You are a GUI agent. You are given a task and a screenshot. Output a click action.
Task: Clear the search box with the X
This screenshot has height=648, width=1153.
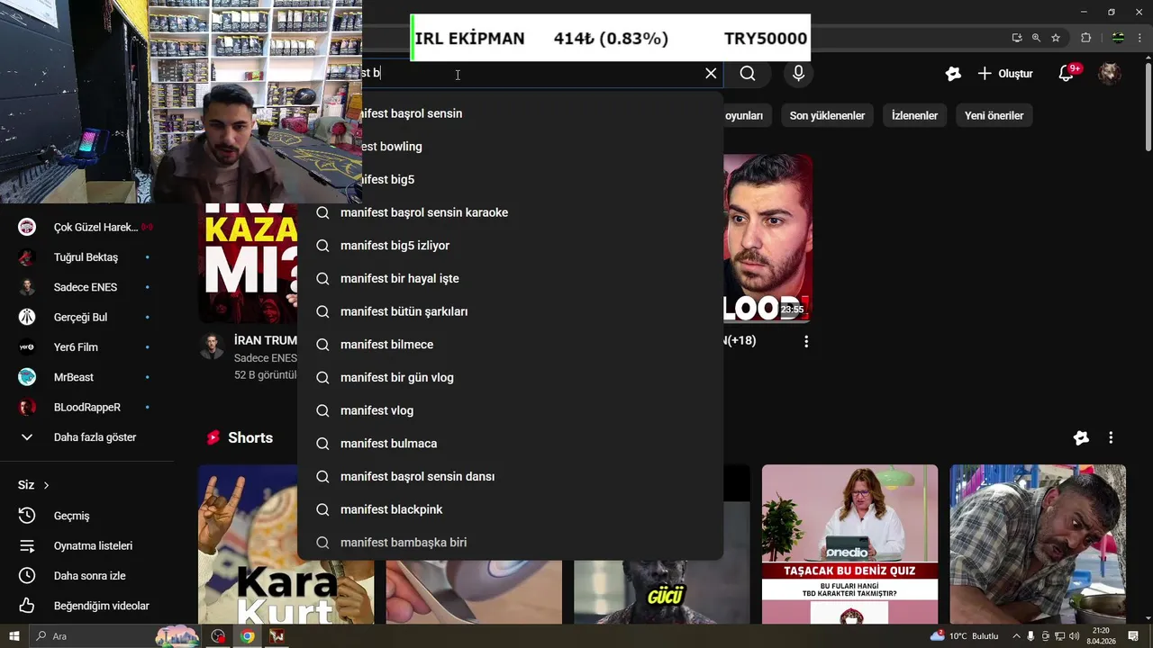click(x=711, y=74)
